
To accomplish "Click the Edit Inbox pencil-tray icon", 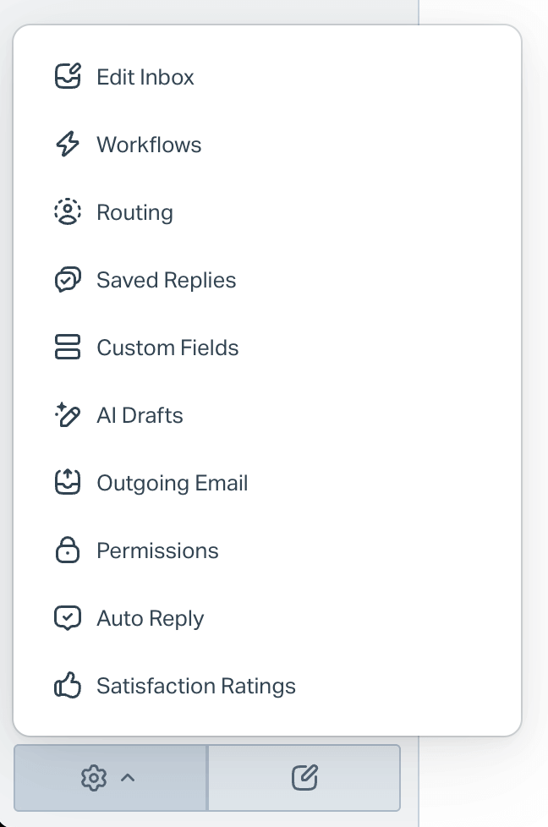I will (68, 76).
